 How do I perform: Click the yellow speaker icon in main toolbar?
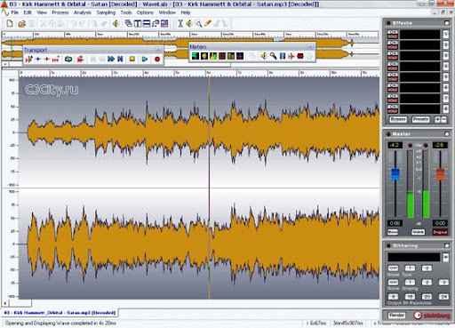[x=116, y=23]
